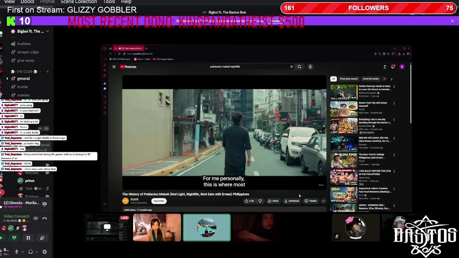The height and width of the screenshot is (258, 459).
Task: Show more filter chips arrow
Action: click(392, 79)
